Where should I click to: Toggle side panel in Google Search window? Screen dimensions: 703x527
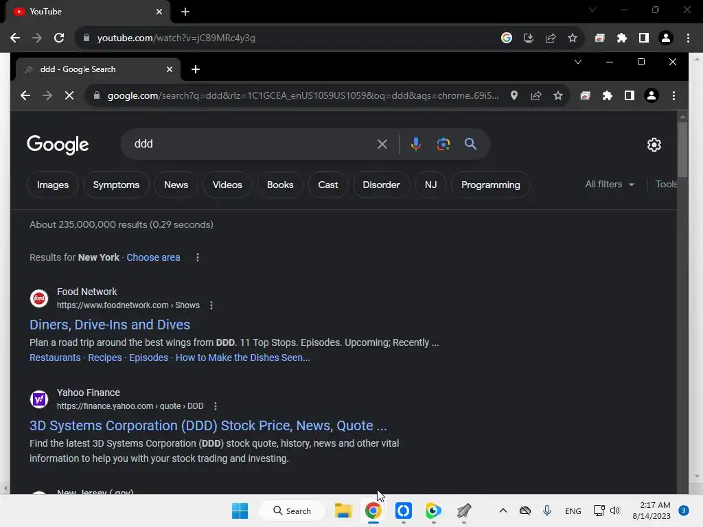pyautogui.click(x=630, y=95)
